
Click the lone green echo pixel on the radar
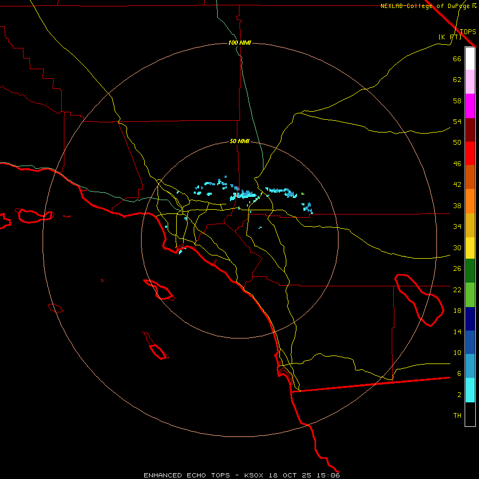tap(303, 194)
